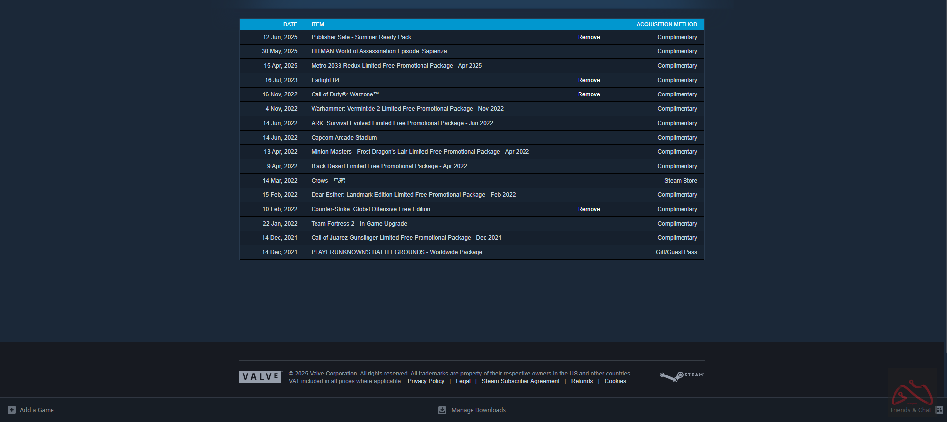Image resolution: width=947 pixels, height=422 pixels.
Task: Click the Add a Game label
Action: (37, 410)
